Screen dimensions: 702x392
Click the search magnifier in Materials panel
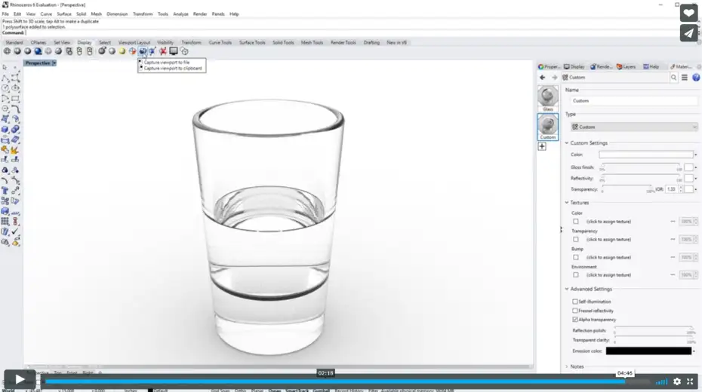click(x=673, y=78)
